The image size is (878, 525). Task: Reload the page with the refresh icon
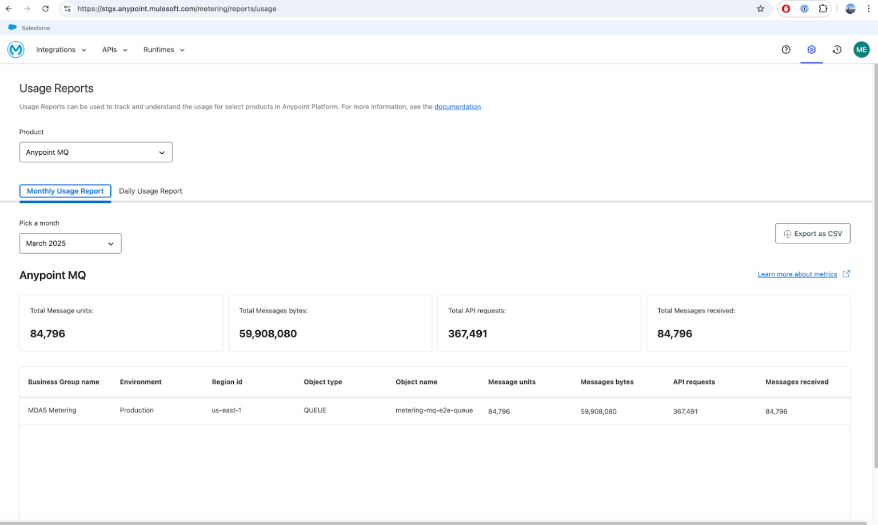click(x=45, y=9)
